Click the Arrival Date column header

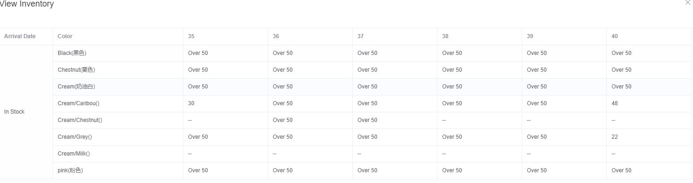(x=26, y=36)
